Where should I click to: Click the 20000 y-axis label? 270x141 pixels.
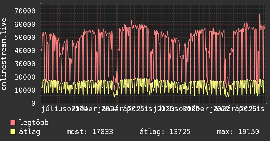25,77
